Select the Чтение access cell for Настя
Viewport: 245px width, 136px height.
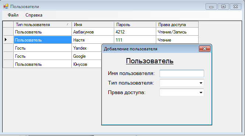coord(177,40)
